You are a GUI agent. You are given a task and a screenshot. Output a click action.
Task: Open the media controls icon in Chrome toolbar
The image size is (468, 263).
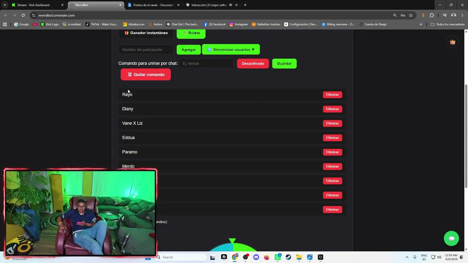(445, 15)
